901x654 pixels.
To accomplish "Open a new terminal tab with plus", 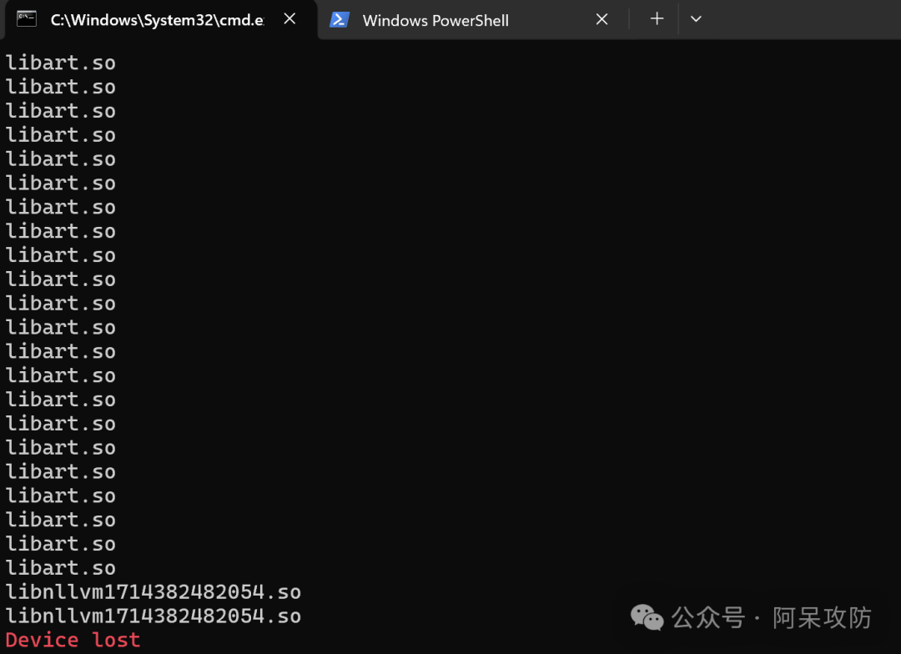I will tap(657, 19).
